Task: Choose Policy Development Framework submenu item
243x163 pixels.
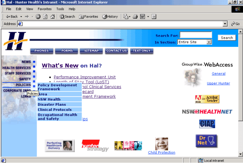Action: pos(59,87)
